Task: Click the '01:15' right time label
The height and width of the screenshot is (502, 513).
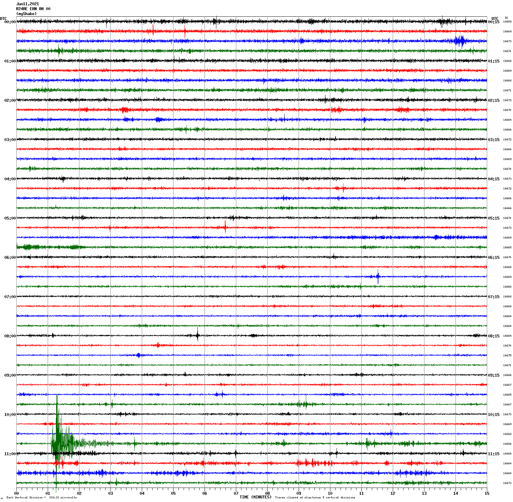Action: 494,61
